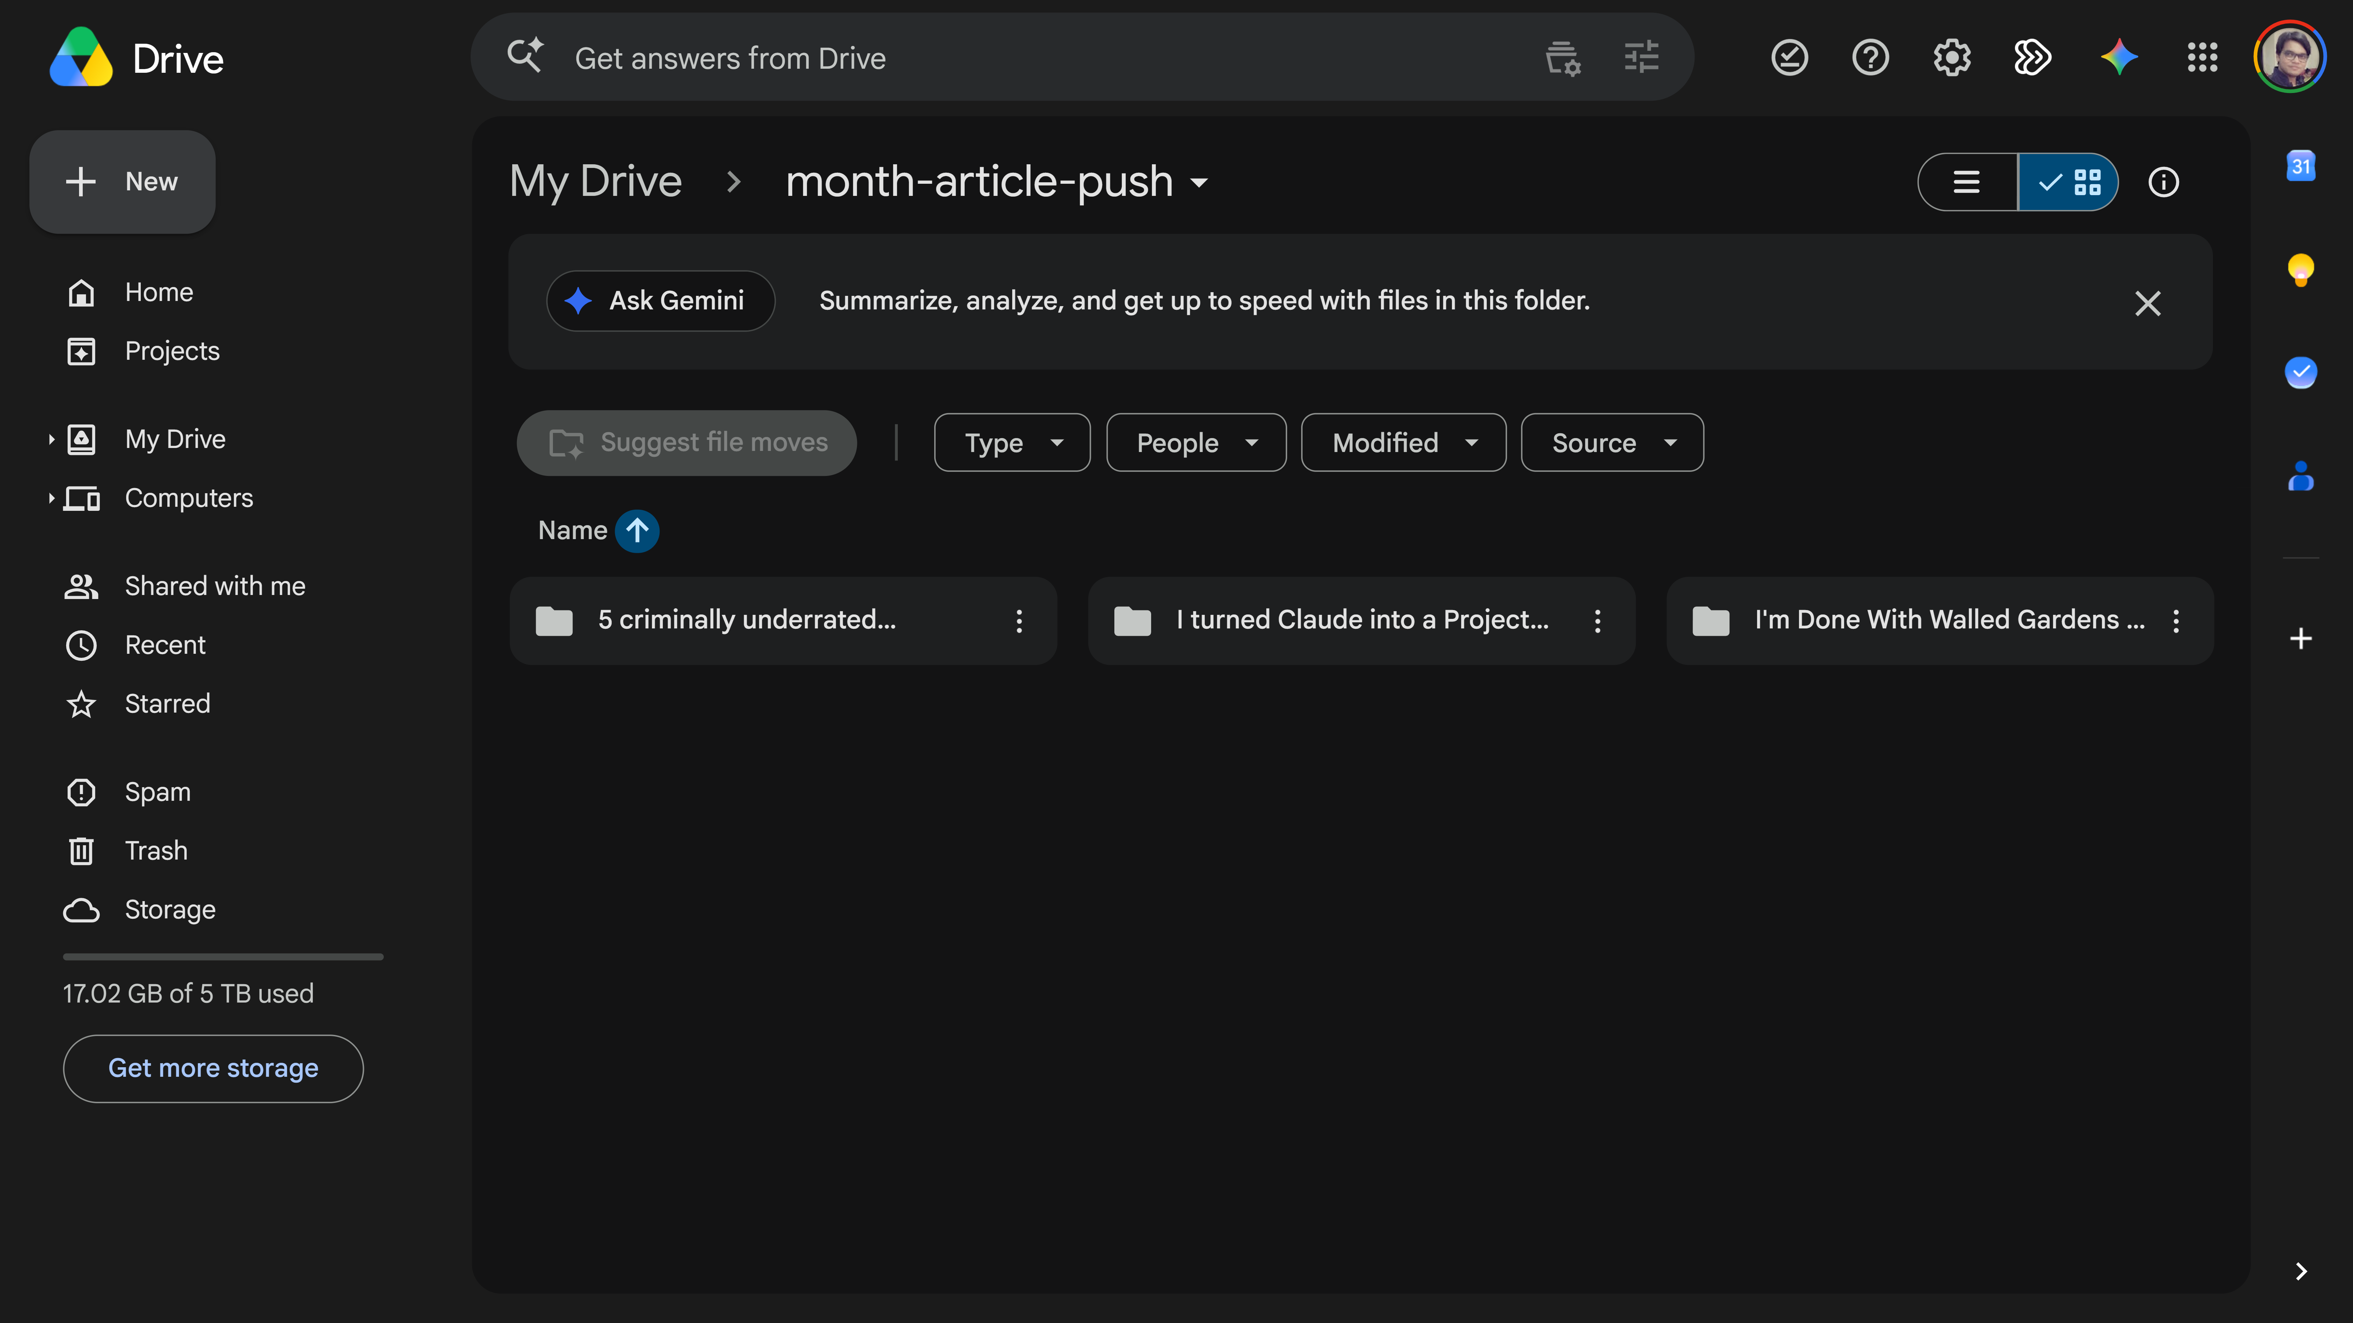This screenshot has width=2353, height=1323.
Task: Open advanced search options sliders
Action: point(1642,58)
